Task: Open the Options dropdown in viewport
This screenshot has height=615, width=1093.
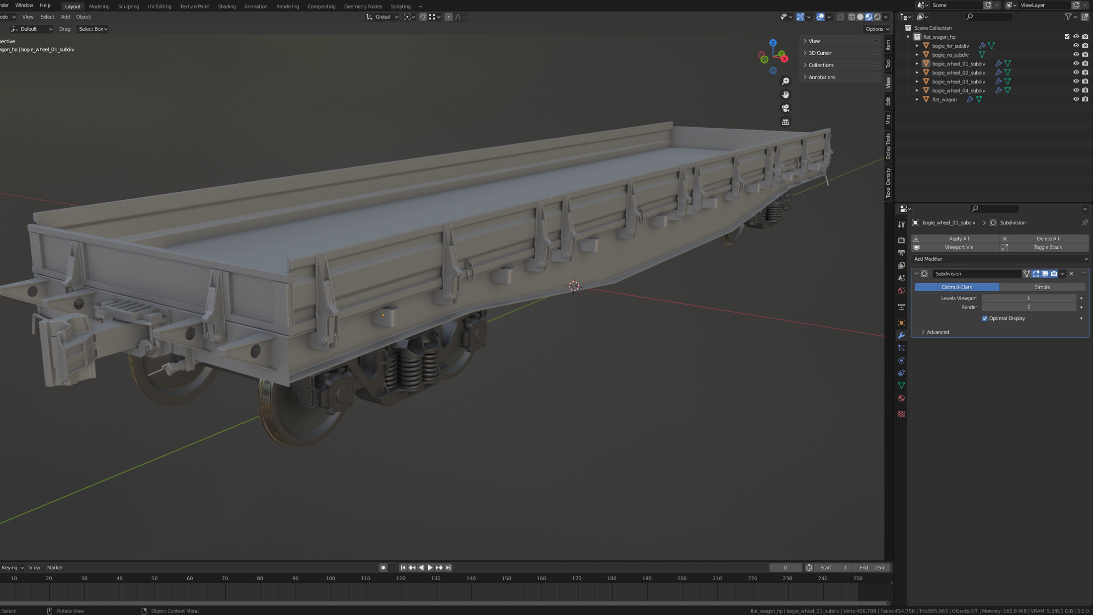Action: tap(877, 29)
